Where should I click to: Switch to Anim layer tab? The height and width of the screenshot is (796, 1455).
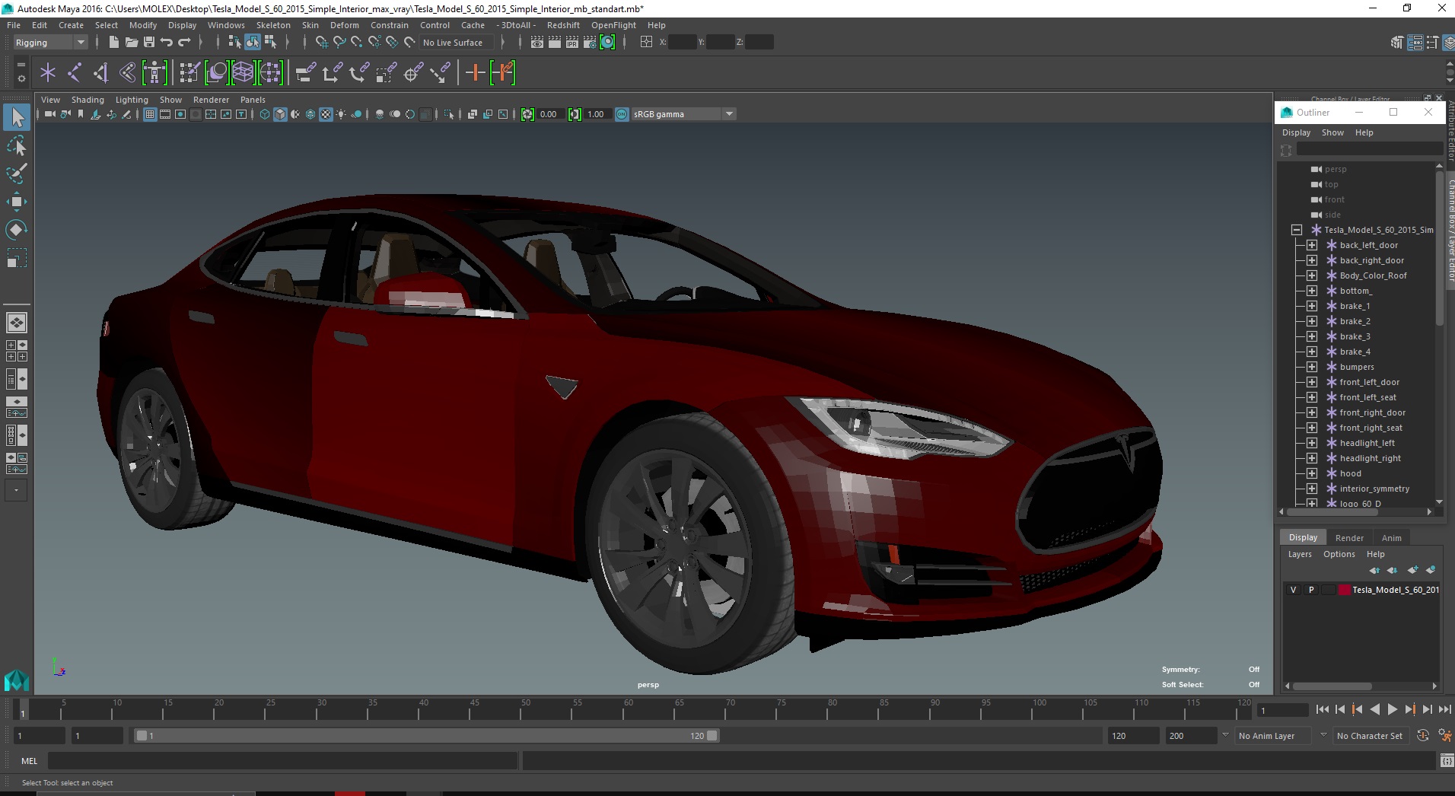coord(1391,537)
